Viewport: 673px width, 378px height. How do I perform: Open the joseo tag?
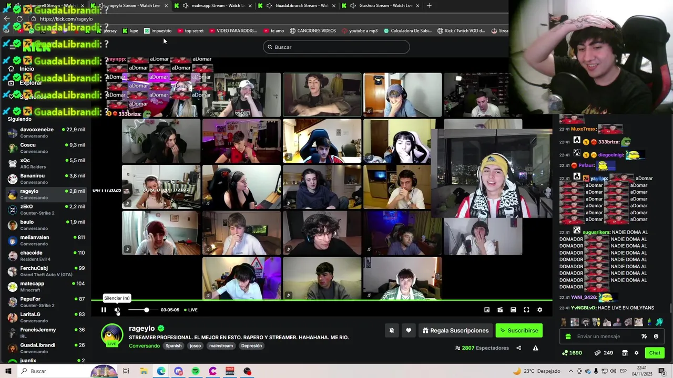point(196,346)
